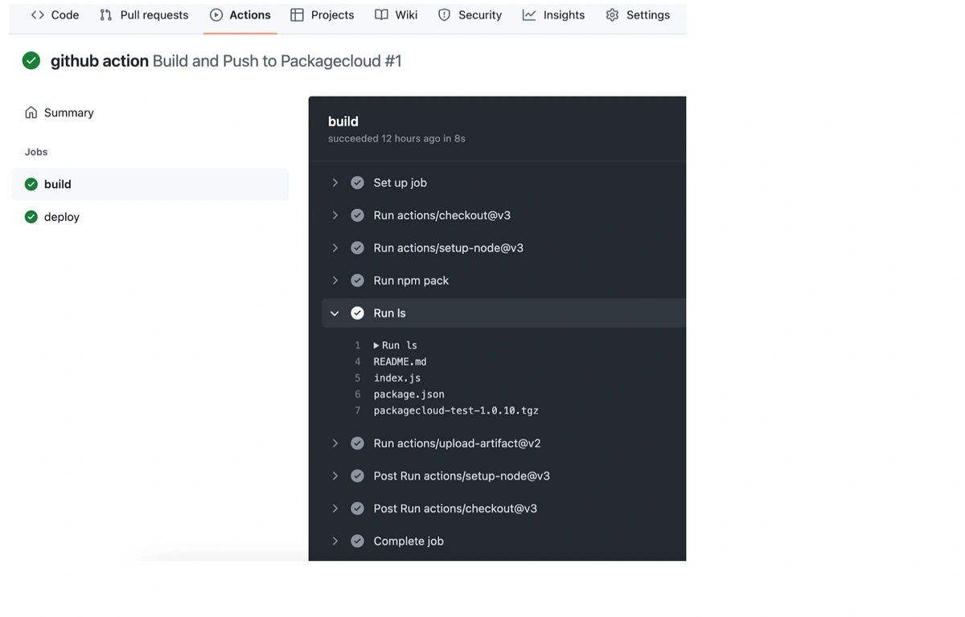Screen dimensions: 965x617
Task: Click the Insights graph icon
Action: pos(529,15)
